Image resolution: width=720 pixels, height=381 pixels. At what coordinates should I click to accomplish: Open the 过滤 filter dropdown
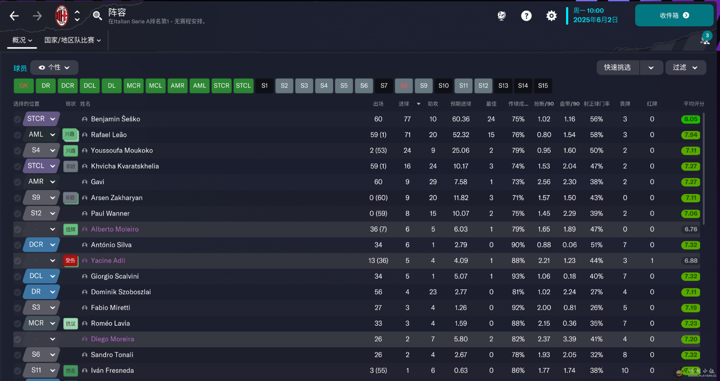tap(685, 68)
